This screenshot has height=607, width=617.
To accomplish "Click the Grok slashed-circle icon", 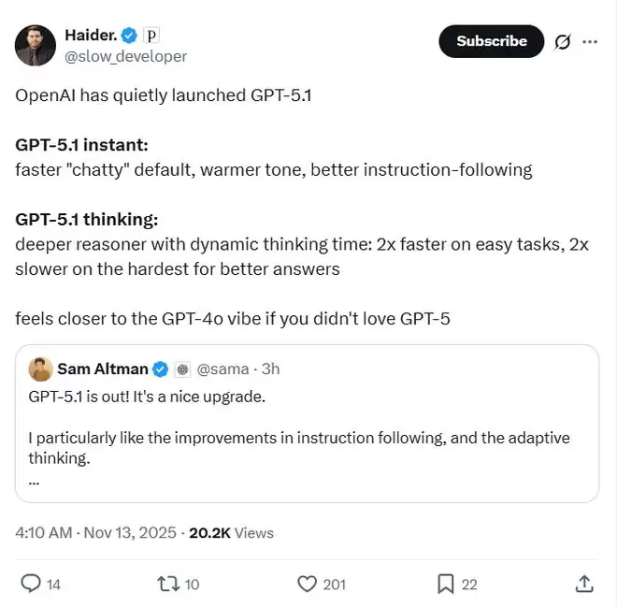I will tap(563, 41).
